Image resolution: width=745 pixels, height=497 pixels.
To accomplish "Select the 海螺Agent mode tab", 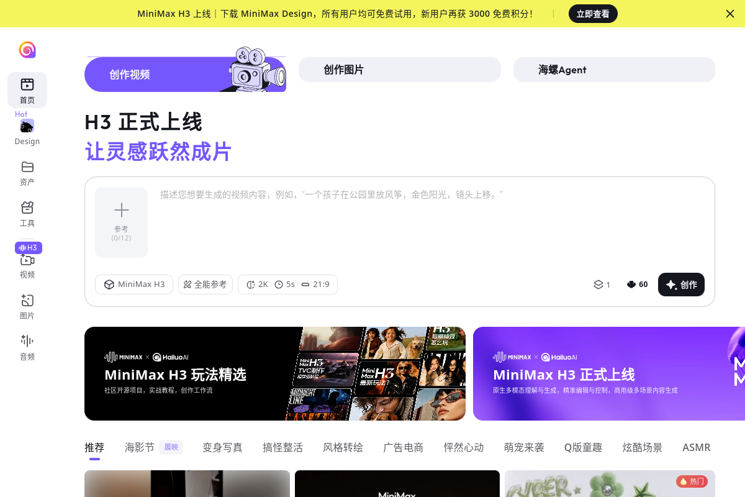I will [614, 70].
